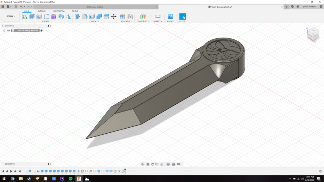The height and width of the screenshot is (182, 324).
Task: Play the timeline history
Action: (x=11, y=171)
